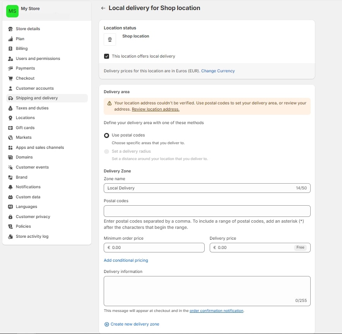342x334 pixels.
Task: Click 'Add conditional pricing'
Action: click(126, 260)
